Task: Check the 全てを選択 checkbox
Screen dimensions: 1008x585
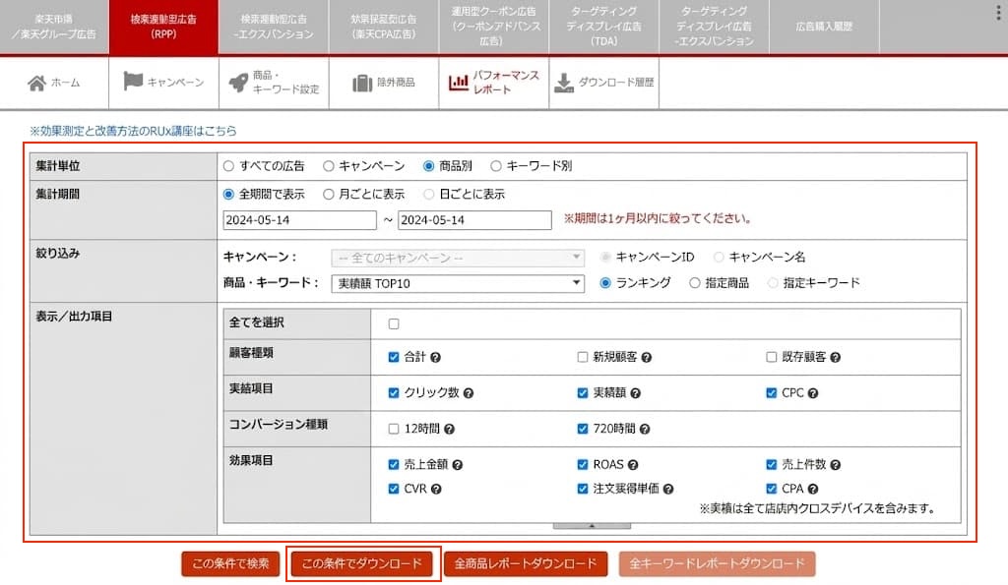Action: pyautogui.click(x=394, y=323)
